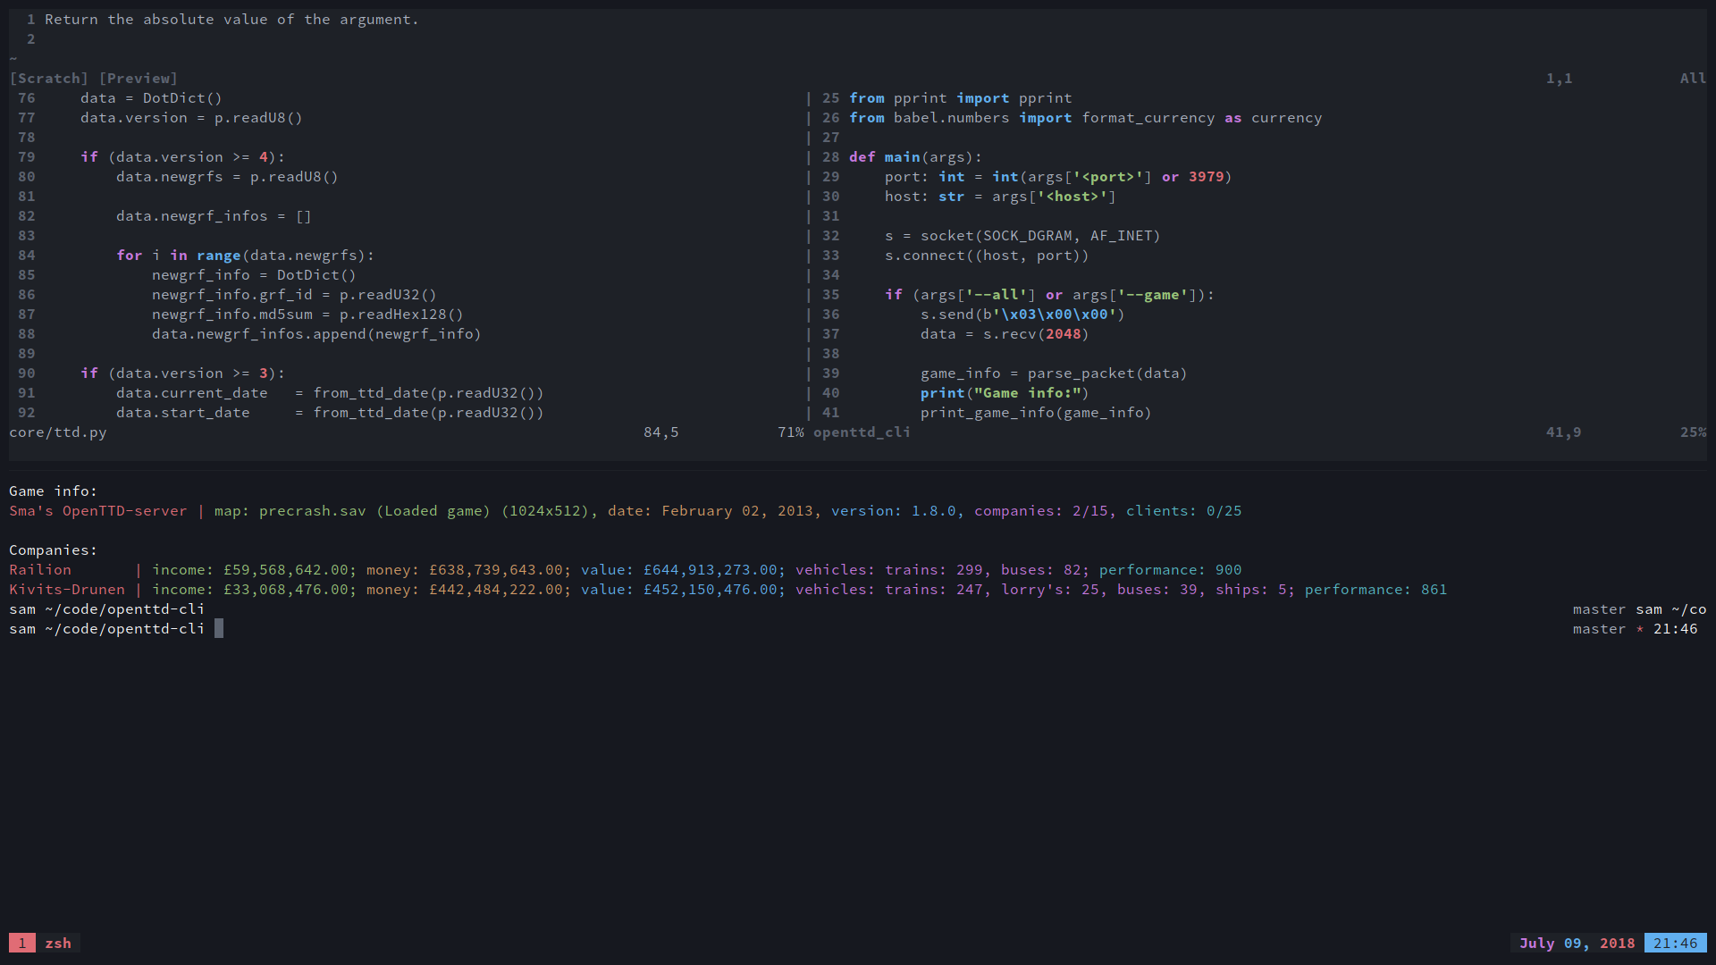1716x965 pixels.
Task: Click the Railion company name in output
Action: (x=40, y=570)
